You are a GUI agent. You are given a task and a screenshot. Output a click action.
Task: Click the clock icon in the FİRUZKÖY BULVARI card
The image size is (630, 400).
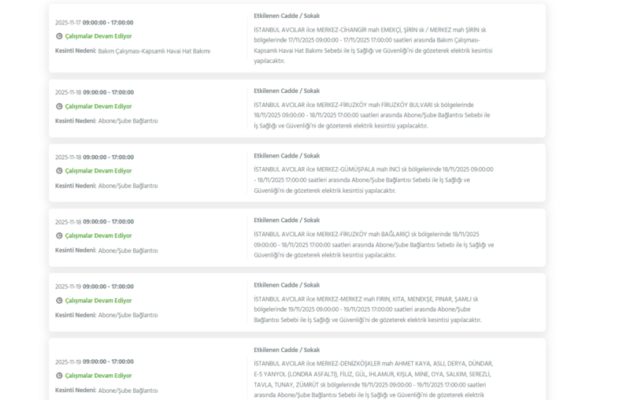click(59, 106)
